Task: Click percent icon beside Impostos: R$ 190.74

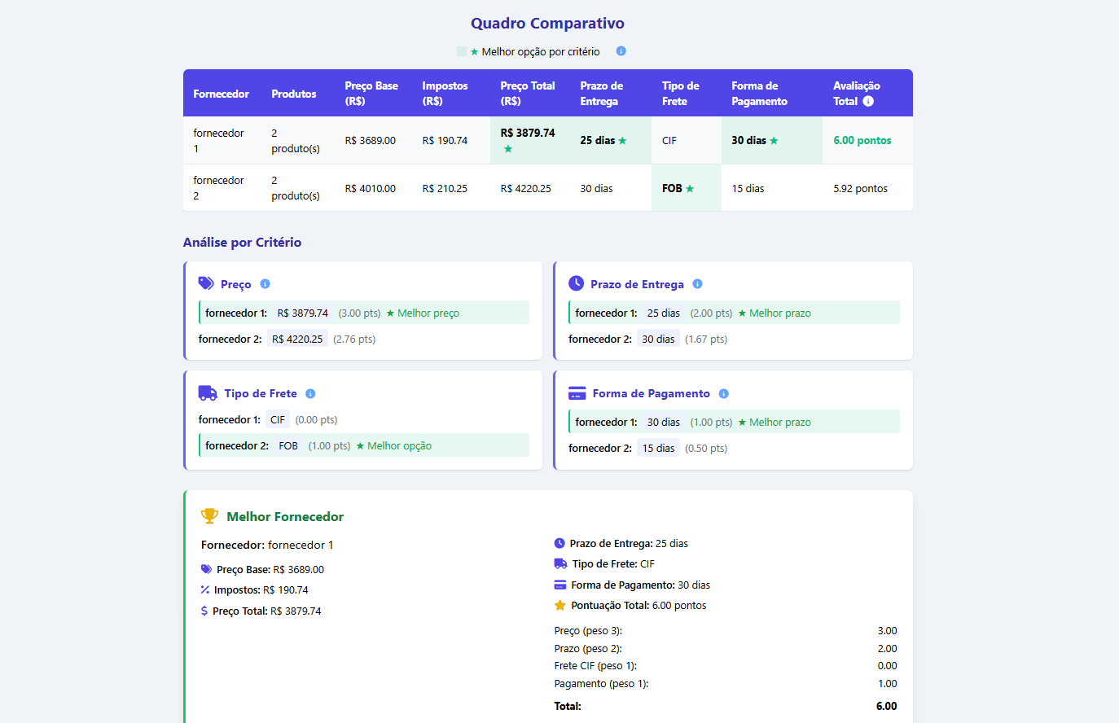Action: [205, 589]
